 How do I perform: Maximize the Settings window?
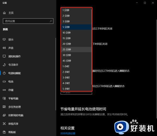pyautogui.click(x=145, y=3)
